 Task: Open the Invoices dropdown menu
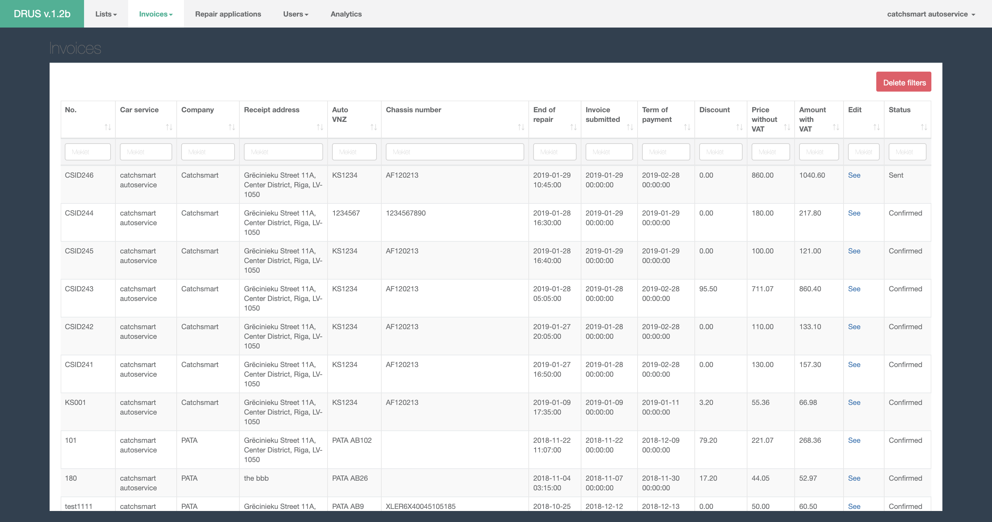156,14
